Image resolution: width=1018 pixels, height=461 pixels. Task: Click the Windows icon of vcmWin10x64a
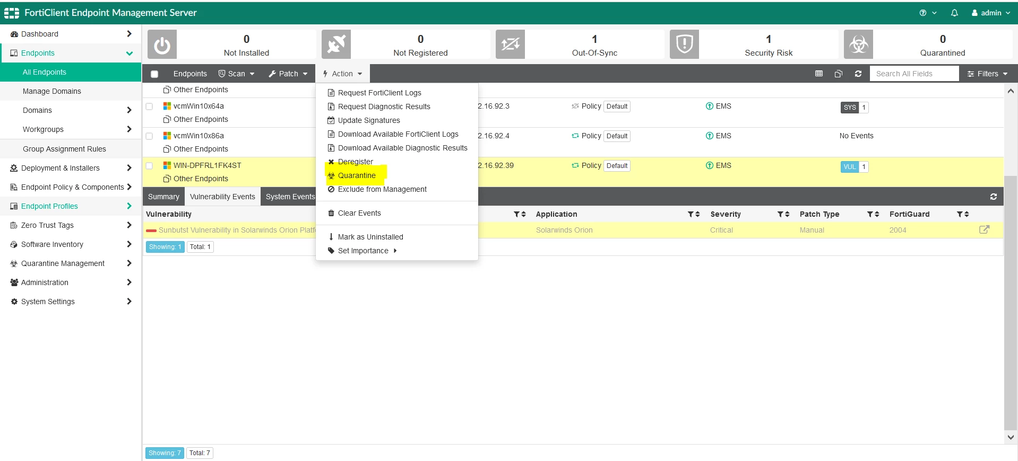167,106
